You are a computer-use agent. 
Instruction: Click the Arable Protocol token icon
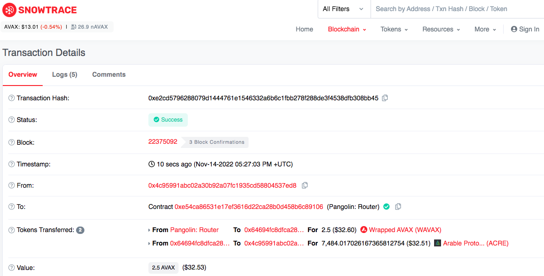(437, 243)
